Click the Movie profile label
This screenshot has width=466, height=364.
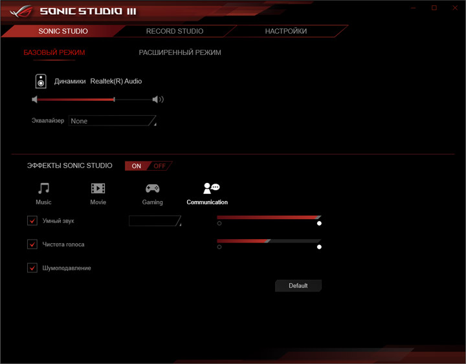coord(98,202)
